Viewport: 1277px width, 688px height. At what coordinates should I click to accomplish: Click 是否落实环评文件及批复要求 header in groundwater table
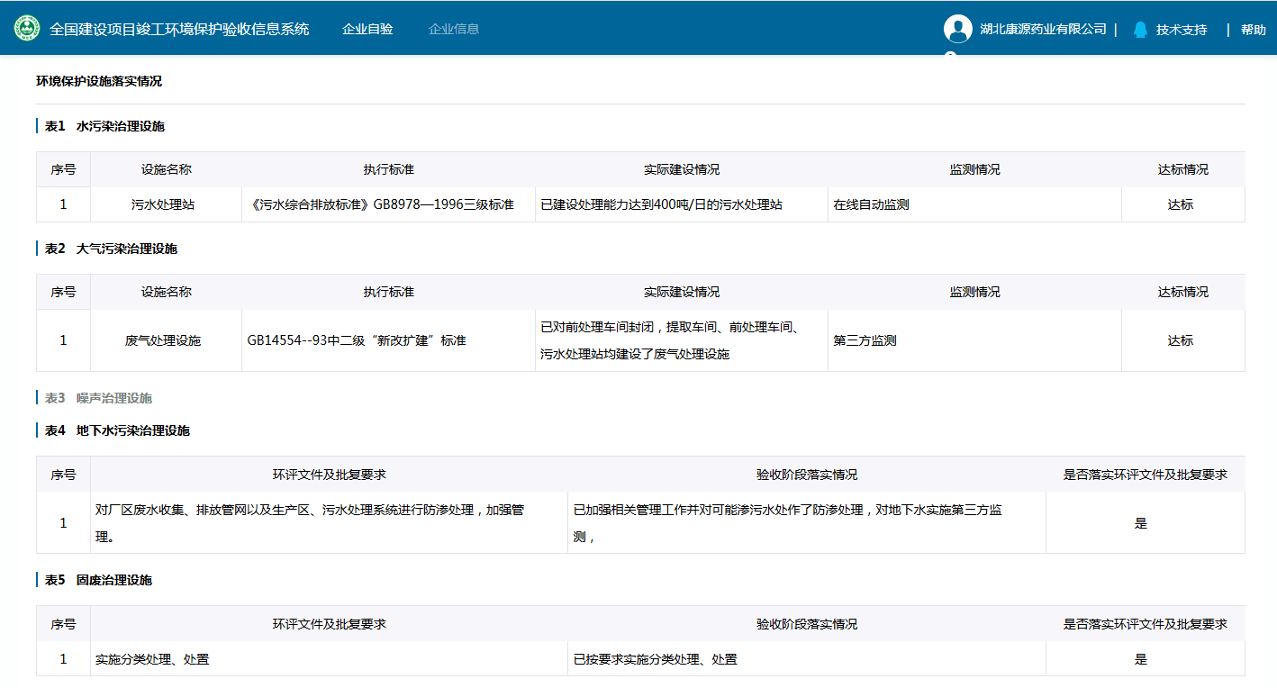(x=1146, y=475)
